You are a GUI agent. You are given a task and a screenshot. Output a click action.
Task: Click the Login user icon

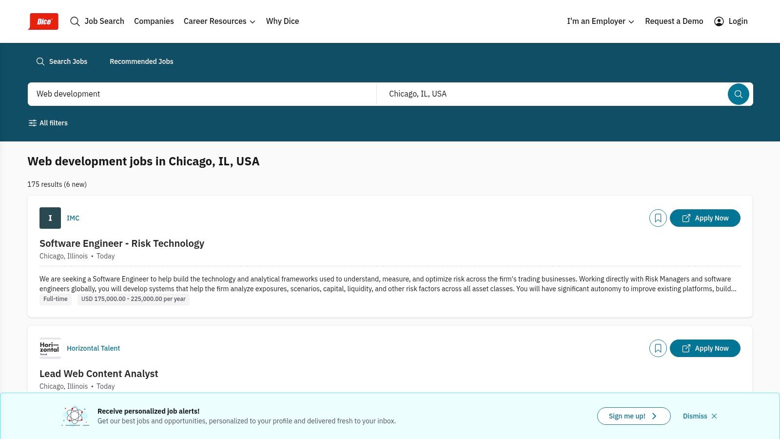tap(719, 21)
